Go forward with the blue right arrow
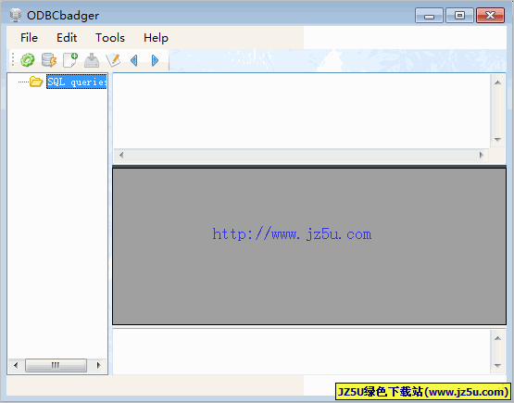This screenshot has height=403, width=514. 155,60
